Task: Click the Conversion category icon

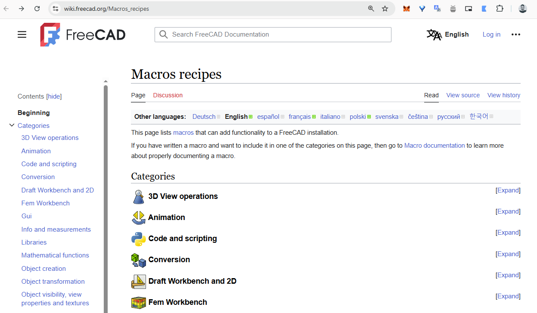Action: tap(138, 260)
